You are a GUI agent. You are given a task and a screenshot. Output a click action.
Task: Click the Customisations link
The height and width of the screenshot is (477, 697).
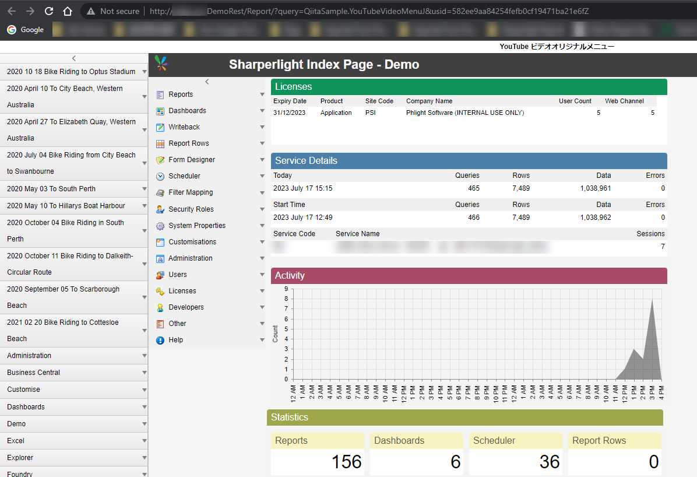192,242
